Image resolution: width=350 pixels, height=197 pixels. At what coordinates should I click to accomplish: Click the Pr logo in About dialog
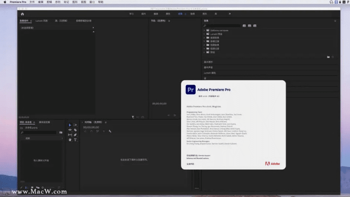click(191, 90)
